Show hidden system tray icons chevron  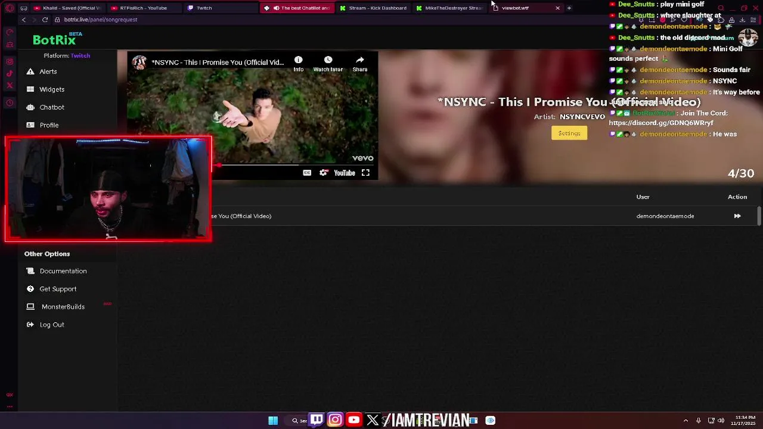(686, 421)
